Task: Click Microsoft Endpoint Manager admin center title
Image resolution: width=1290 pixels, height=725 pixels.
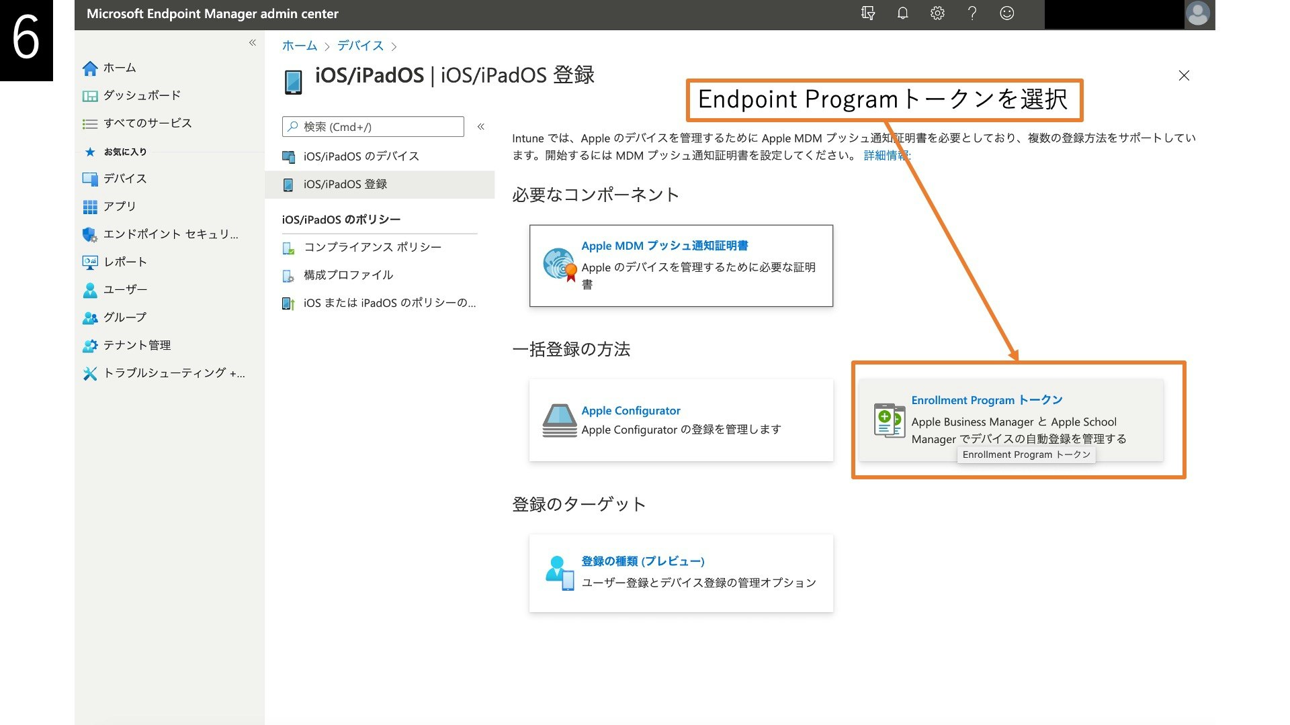Action: [x=212, y=13]
